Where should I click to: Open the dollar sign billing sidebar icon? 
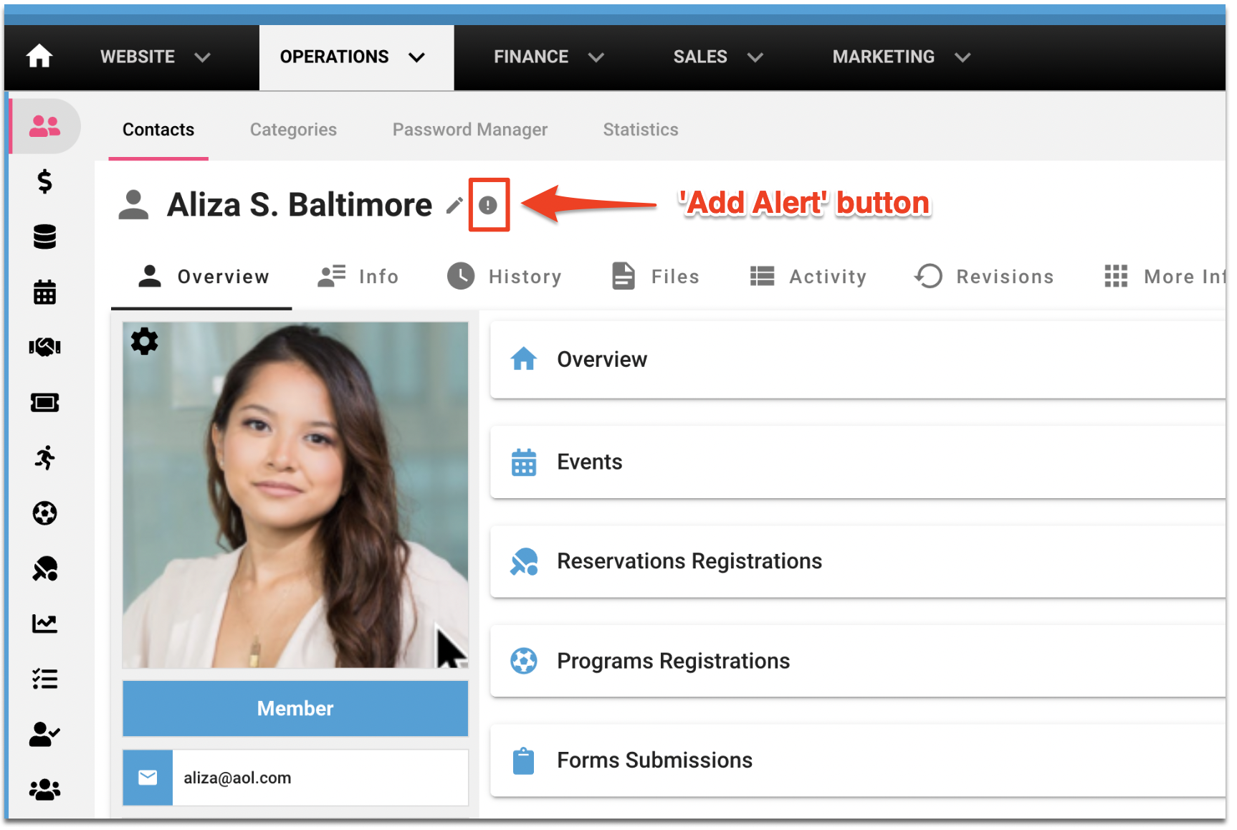tap(44, 182)
